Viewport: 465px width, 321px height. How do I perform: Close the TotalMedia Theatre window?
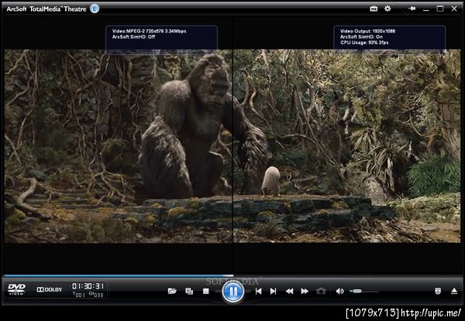click(x=454, y=9)
